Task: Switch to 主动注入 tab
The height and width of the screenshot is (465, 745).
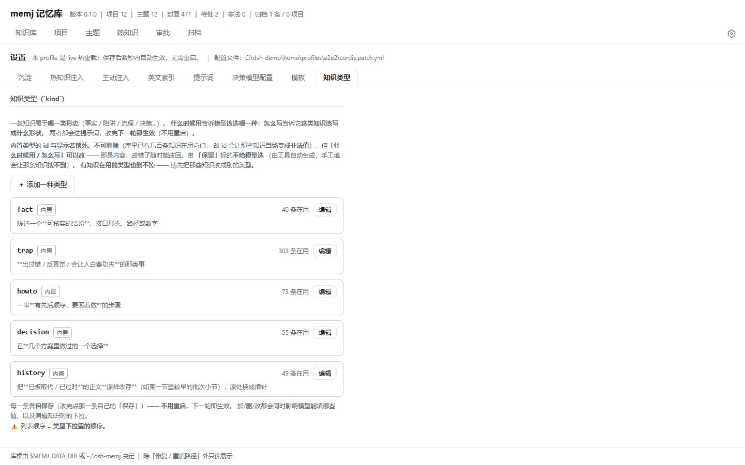Action: coord(116,78)
